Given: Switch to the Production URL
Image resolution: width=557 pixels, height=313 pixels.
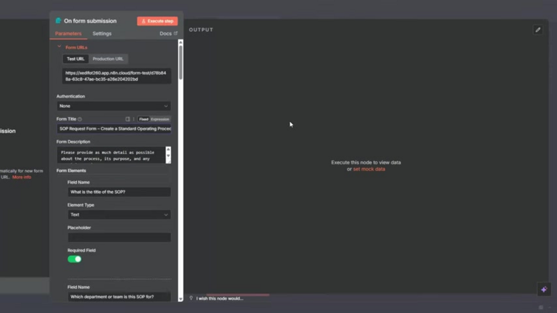Looking at the screenshot, I should (108, 58).
